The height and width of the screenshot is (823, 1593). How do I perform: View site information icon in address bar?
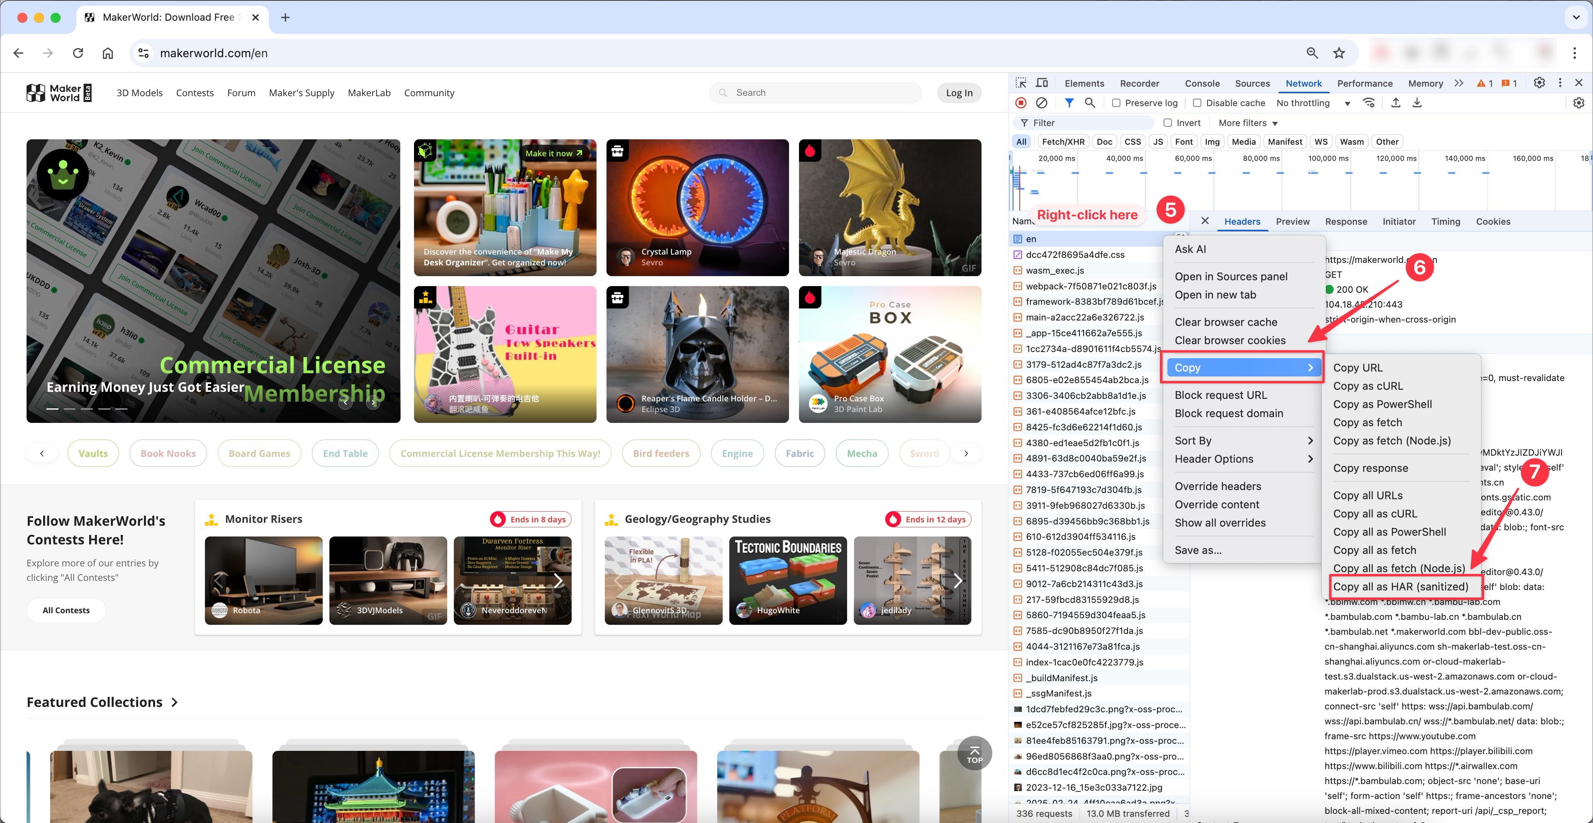tap(144, 53)
